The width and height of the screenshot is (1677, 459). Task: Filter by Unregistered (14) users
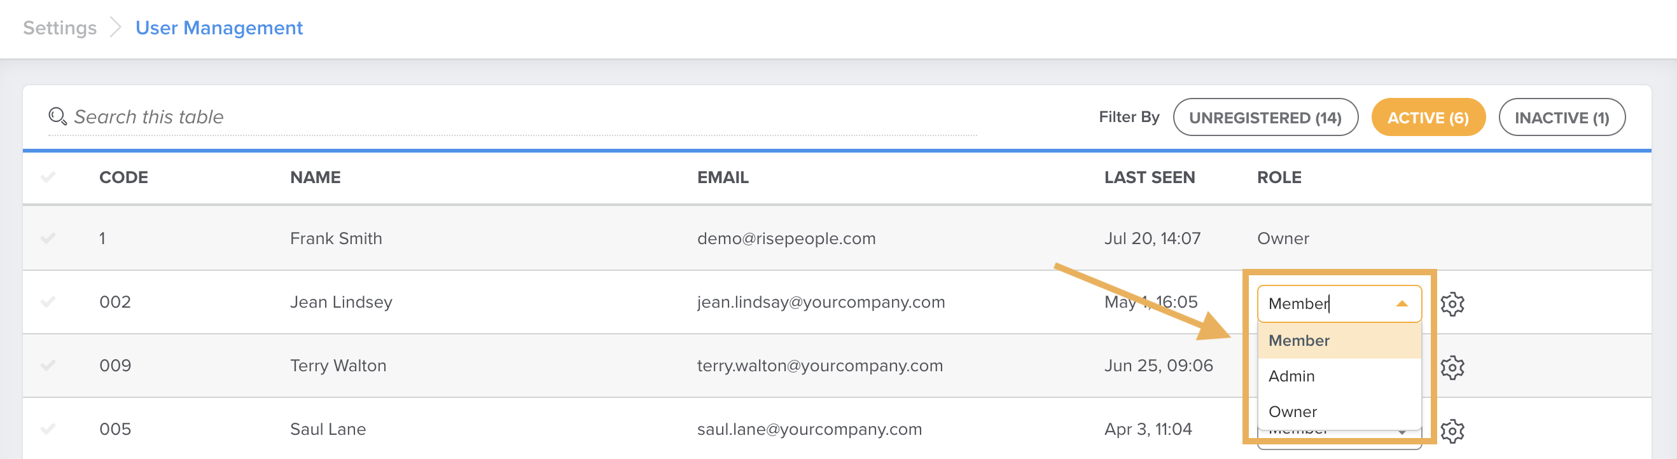pos(1265,118)
